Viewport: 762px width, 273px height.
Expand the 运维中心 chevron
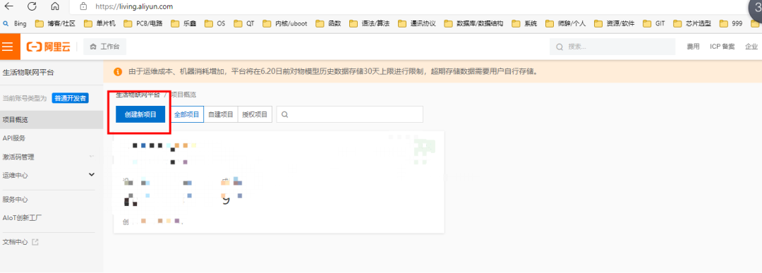(x=91, y=174)
